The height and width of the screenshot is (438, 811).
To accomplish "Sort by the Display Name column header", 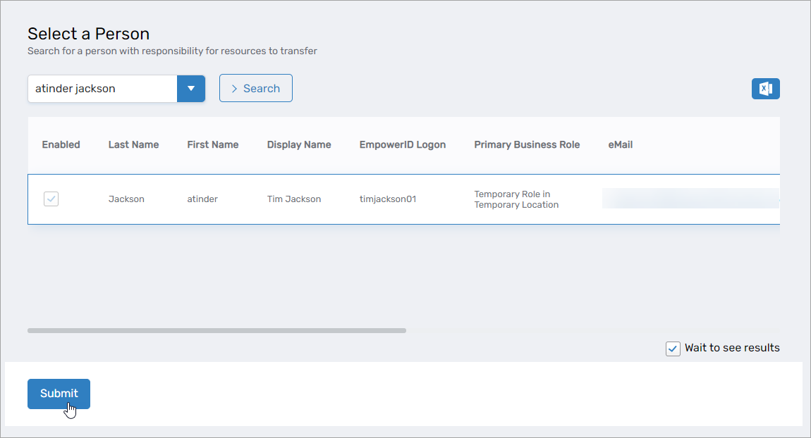I will pos(298,145).
